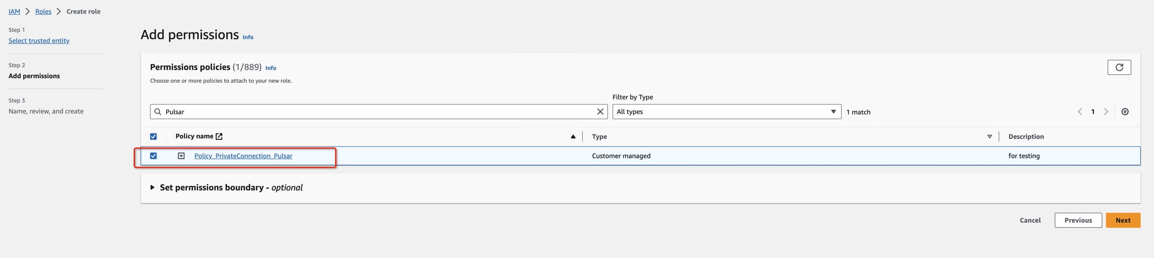Go to previous page of policies
The image size is (1154, 258).
tap(1080, 112)
